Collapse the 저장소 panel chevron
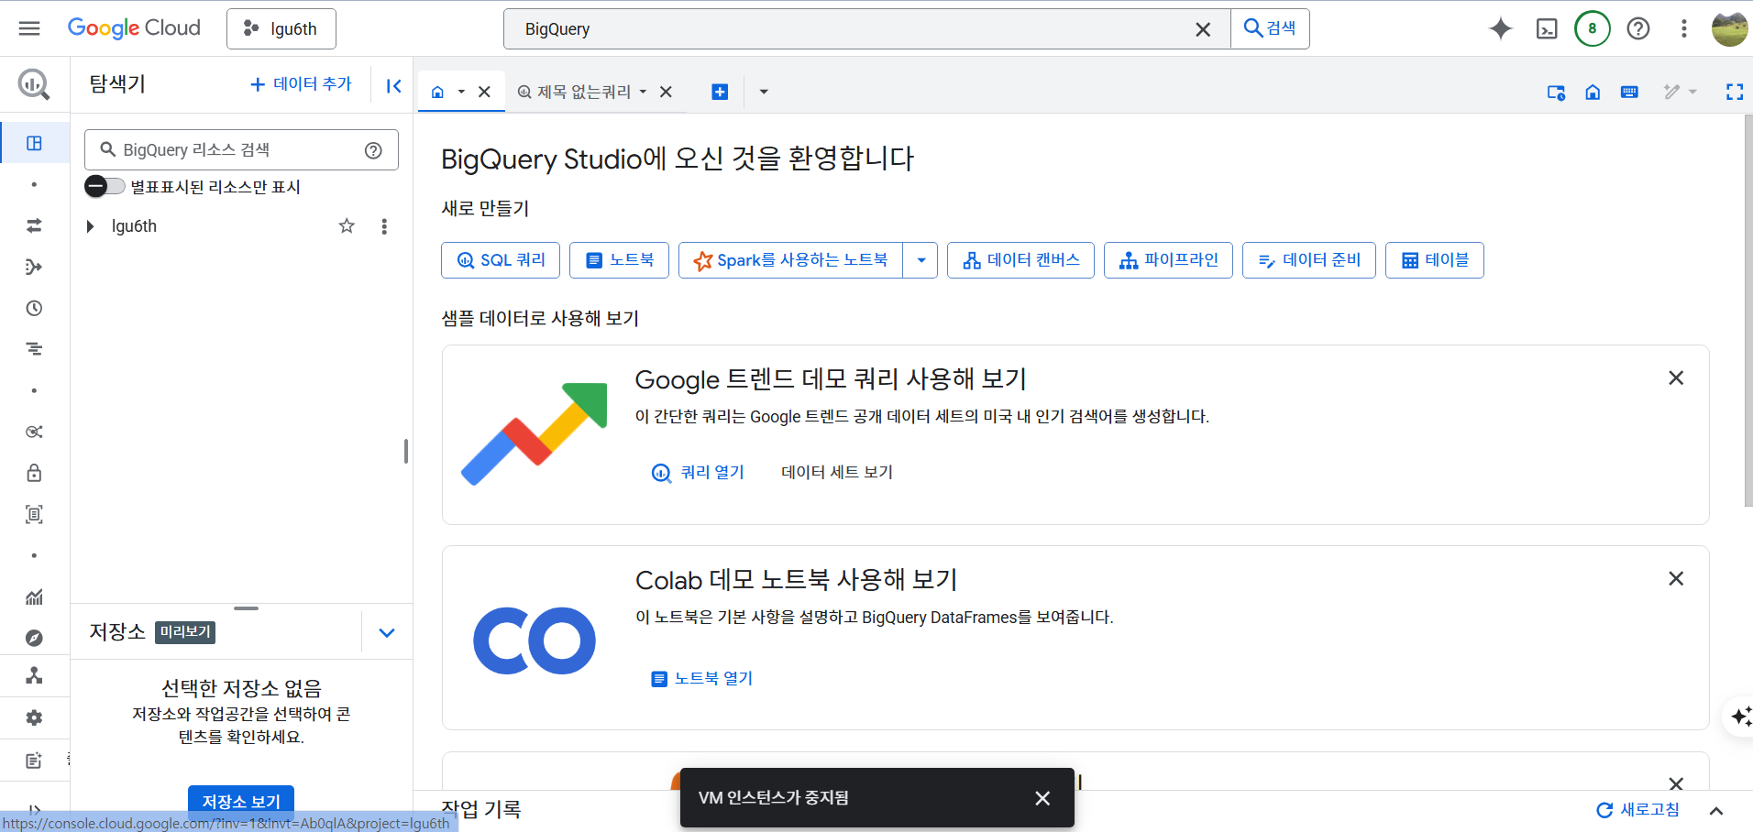The width and height of the screenshot is (1753, 832). (x=387, y=633)
